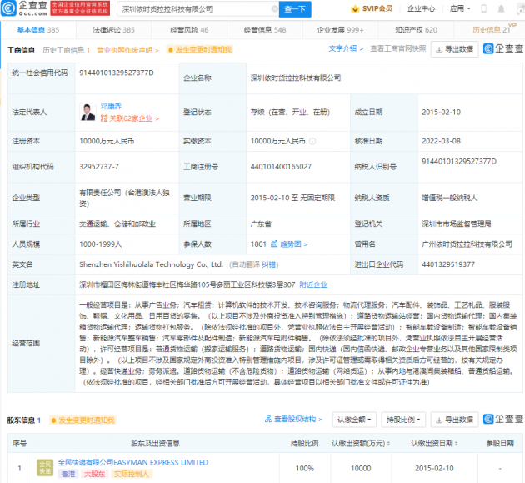This screenshot has width=525, height=483.
Task: Open the 企业中心 menu item
Action: click(421, 8)
